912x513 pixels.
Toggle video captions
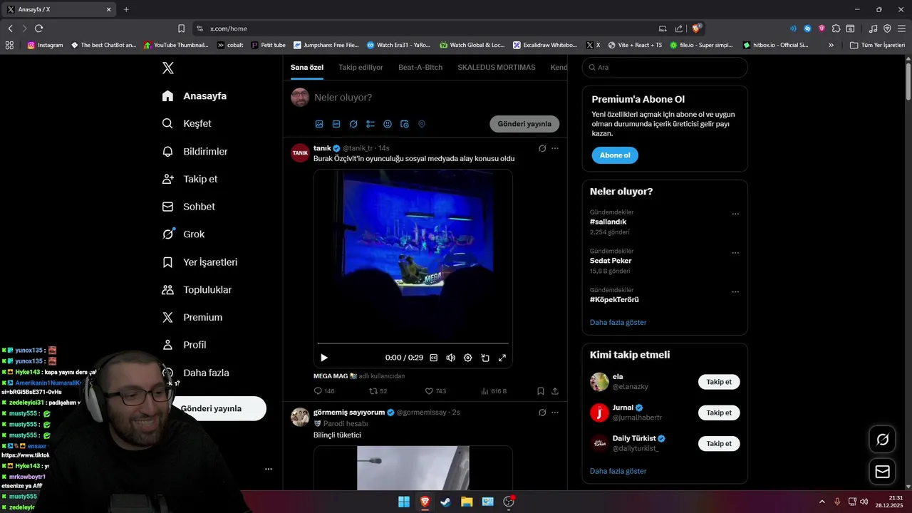point(433,358)
